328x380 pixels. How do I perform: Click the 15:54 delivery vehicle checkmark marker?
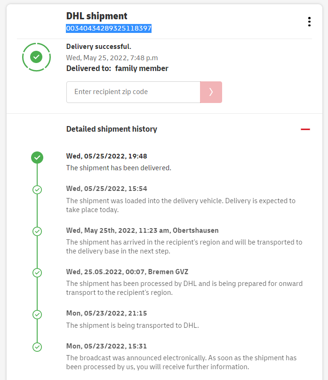[x=37, y=190]
